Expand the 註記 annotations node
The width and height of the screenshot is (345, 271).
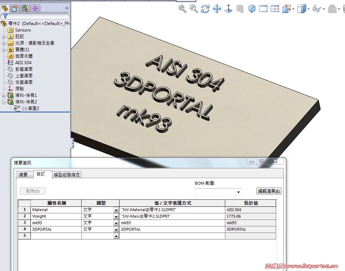4,37
